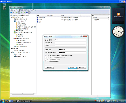Image resolution: width=126 pixels, height=103 pixels.
Task: Open the 表示(V) menu
Action: pyautogui.click(x=26, y=10)
